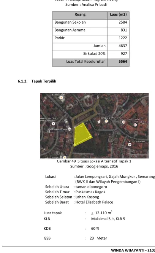Click the 'GSB' label
The width and height of the screenshot is (155, 253).
click(47, 238)
